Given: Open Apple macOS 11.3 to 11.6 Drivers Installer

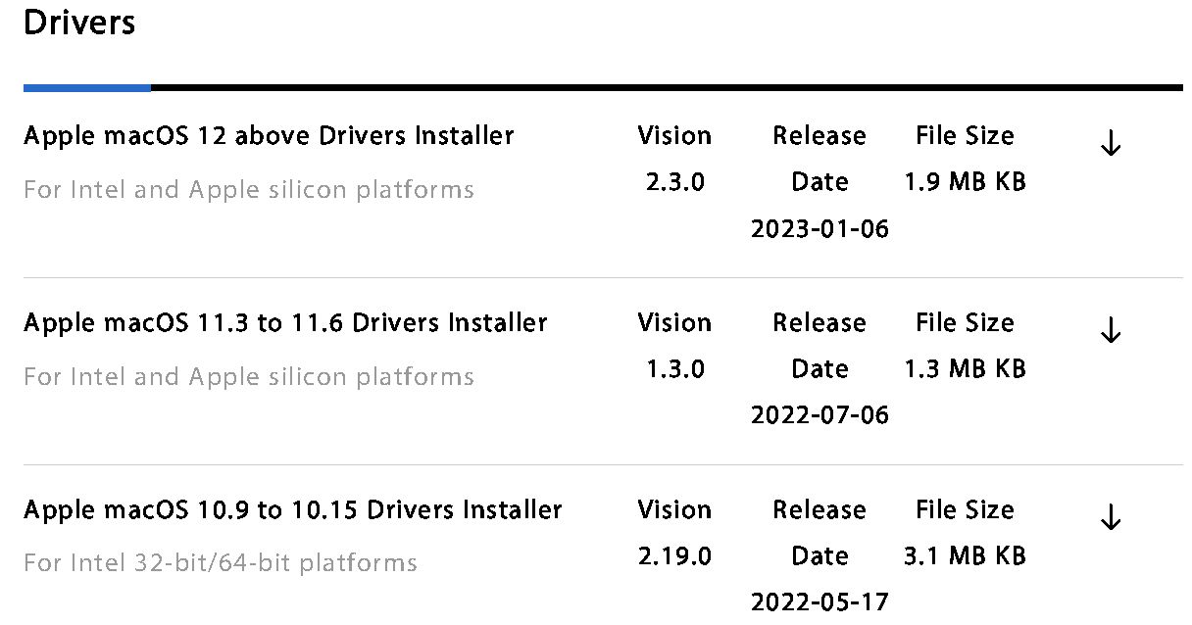Looking at the screenshot, I should click(285, 322).
